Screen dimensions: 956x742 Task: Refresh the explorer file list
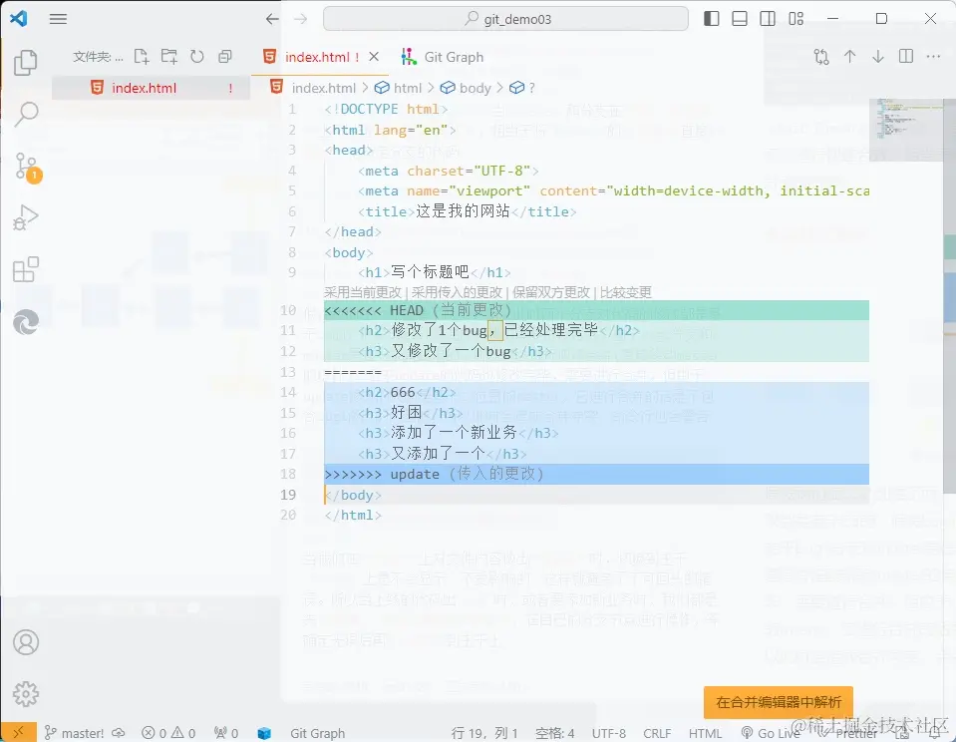(x=197, y=57)
